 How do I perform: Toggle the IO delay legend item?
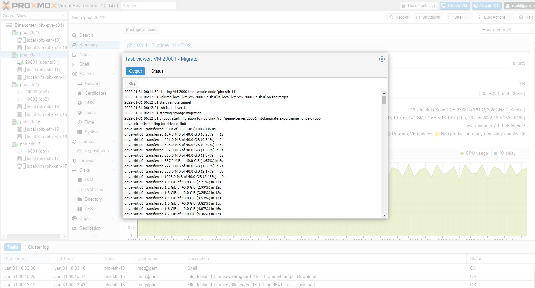pyautogui.click(x=505, y=153)
